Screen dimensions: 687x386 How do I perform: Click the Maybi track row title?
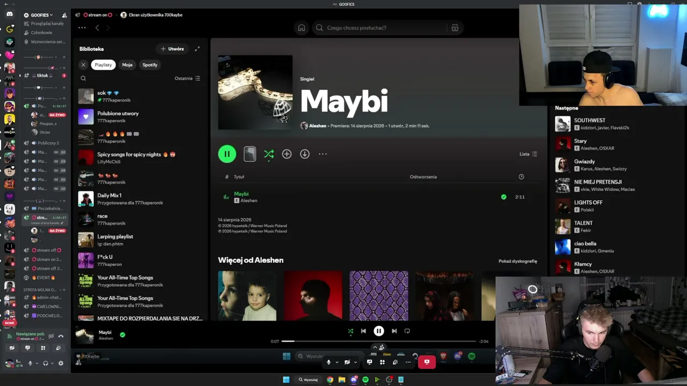pos(242,194)
